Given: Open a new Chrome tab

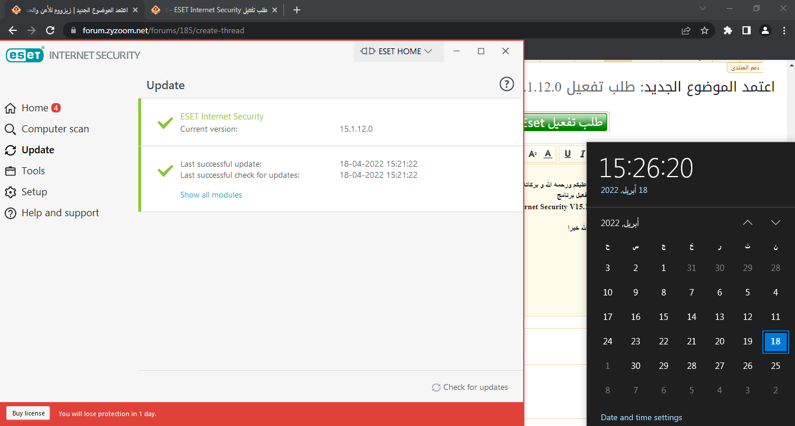Looking at the screenshot, I should click(x=296, y=10).
